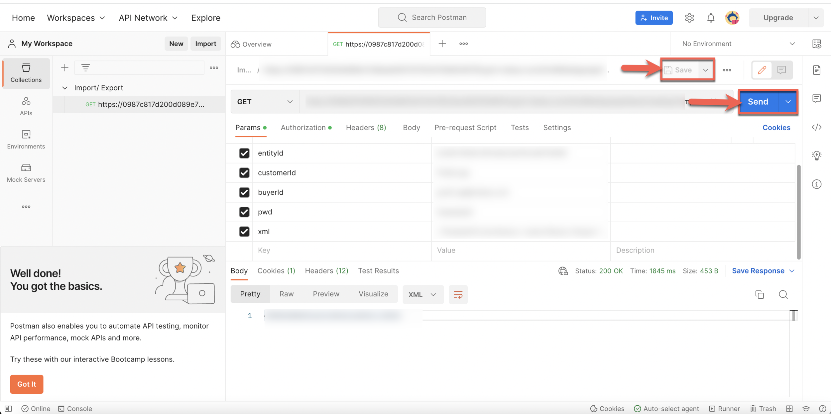This screenshot has height=414, width=831.
Task: Show more sidebar options under Mock Servers
Action: tap(26, 207)
